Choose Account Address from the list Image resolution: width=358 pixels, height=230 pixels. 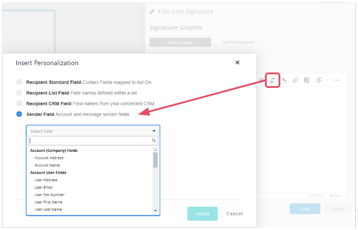[x=49, y=158]
